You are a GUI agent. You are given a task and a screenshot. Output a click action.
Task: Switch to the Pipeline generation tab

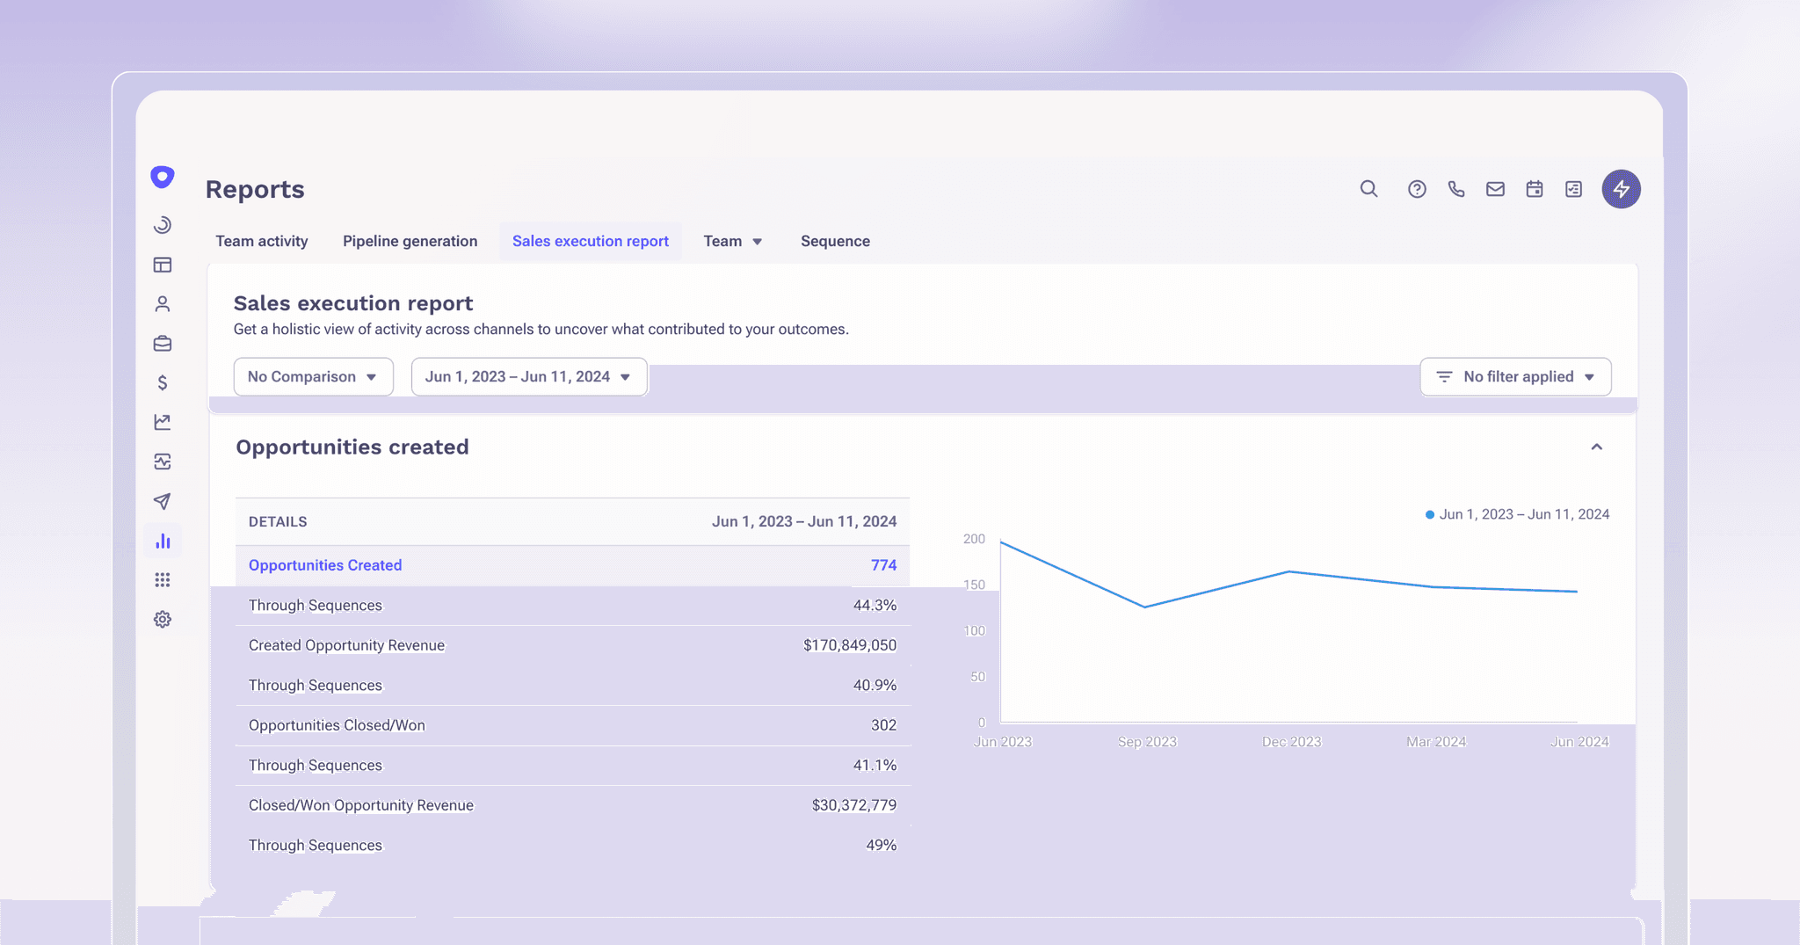(x=410, y=241)
